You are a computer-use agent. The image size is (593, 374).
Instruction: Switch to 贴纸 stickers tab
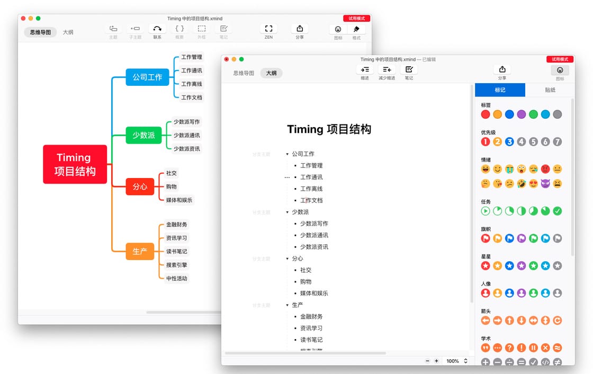(x=550, y=90)
